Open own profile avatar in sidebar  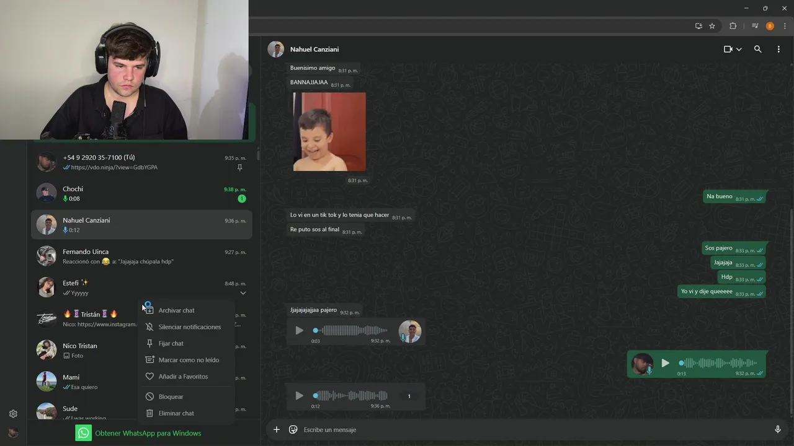click(x=13, y=432)
